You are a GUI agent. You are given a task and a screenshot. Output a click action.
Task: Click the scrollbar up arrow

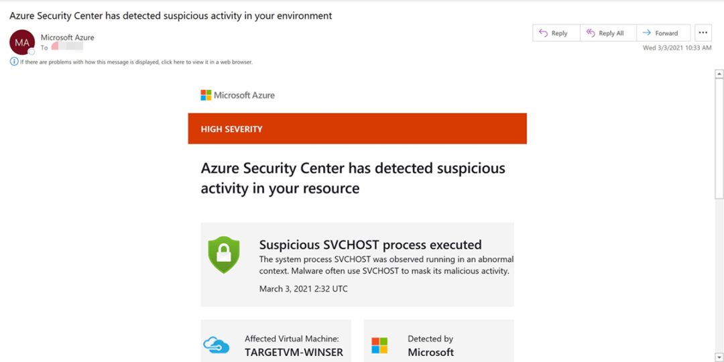tap(719, 74)
